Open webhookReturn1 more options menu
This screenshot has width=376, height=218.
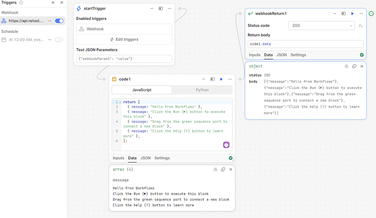pos(361,14)
